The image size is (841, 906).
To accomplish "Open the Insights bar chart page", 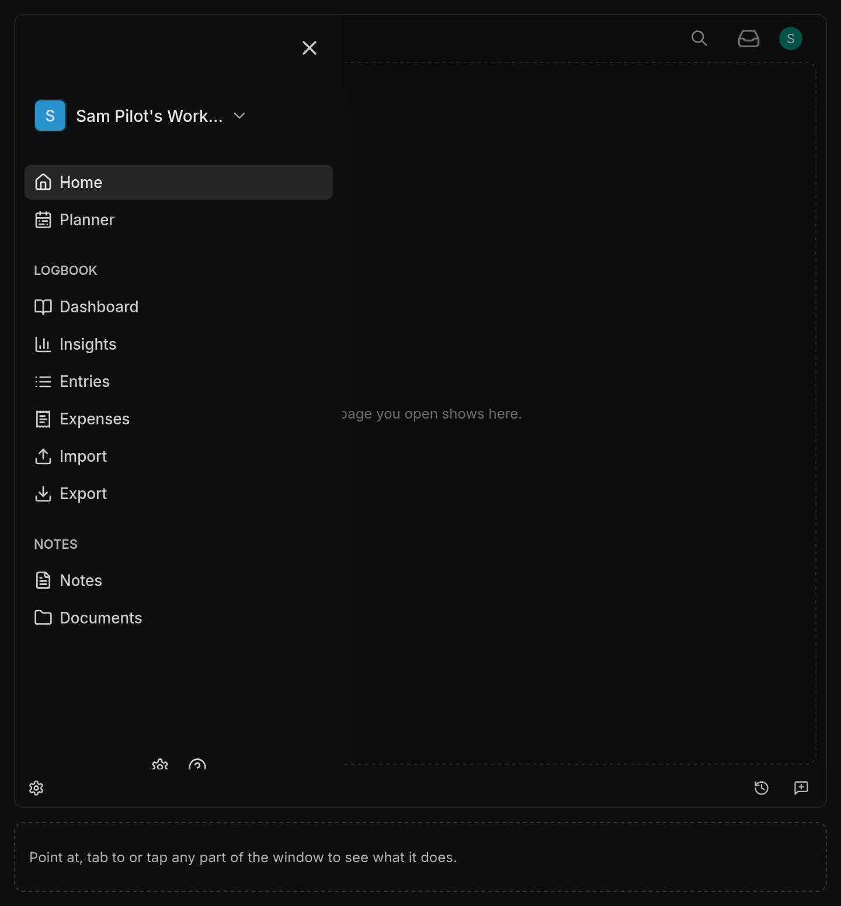I will (x=179, y=344).
